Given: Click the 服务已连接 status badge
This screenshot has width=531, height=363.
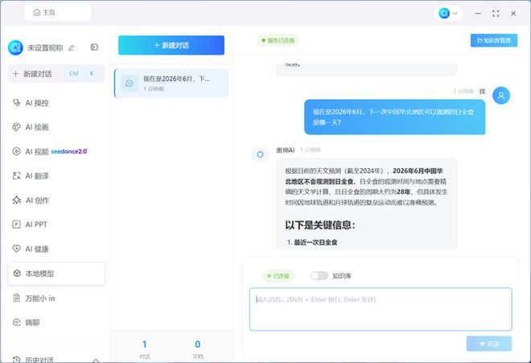Looking at the screenshot, I should click(278, 40).
